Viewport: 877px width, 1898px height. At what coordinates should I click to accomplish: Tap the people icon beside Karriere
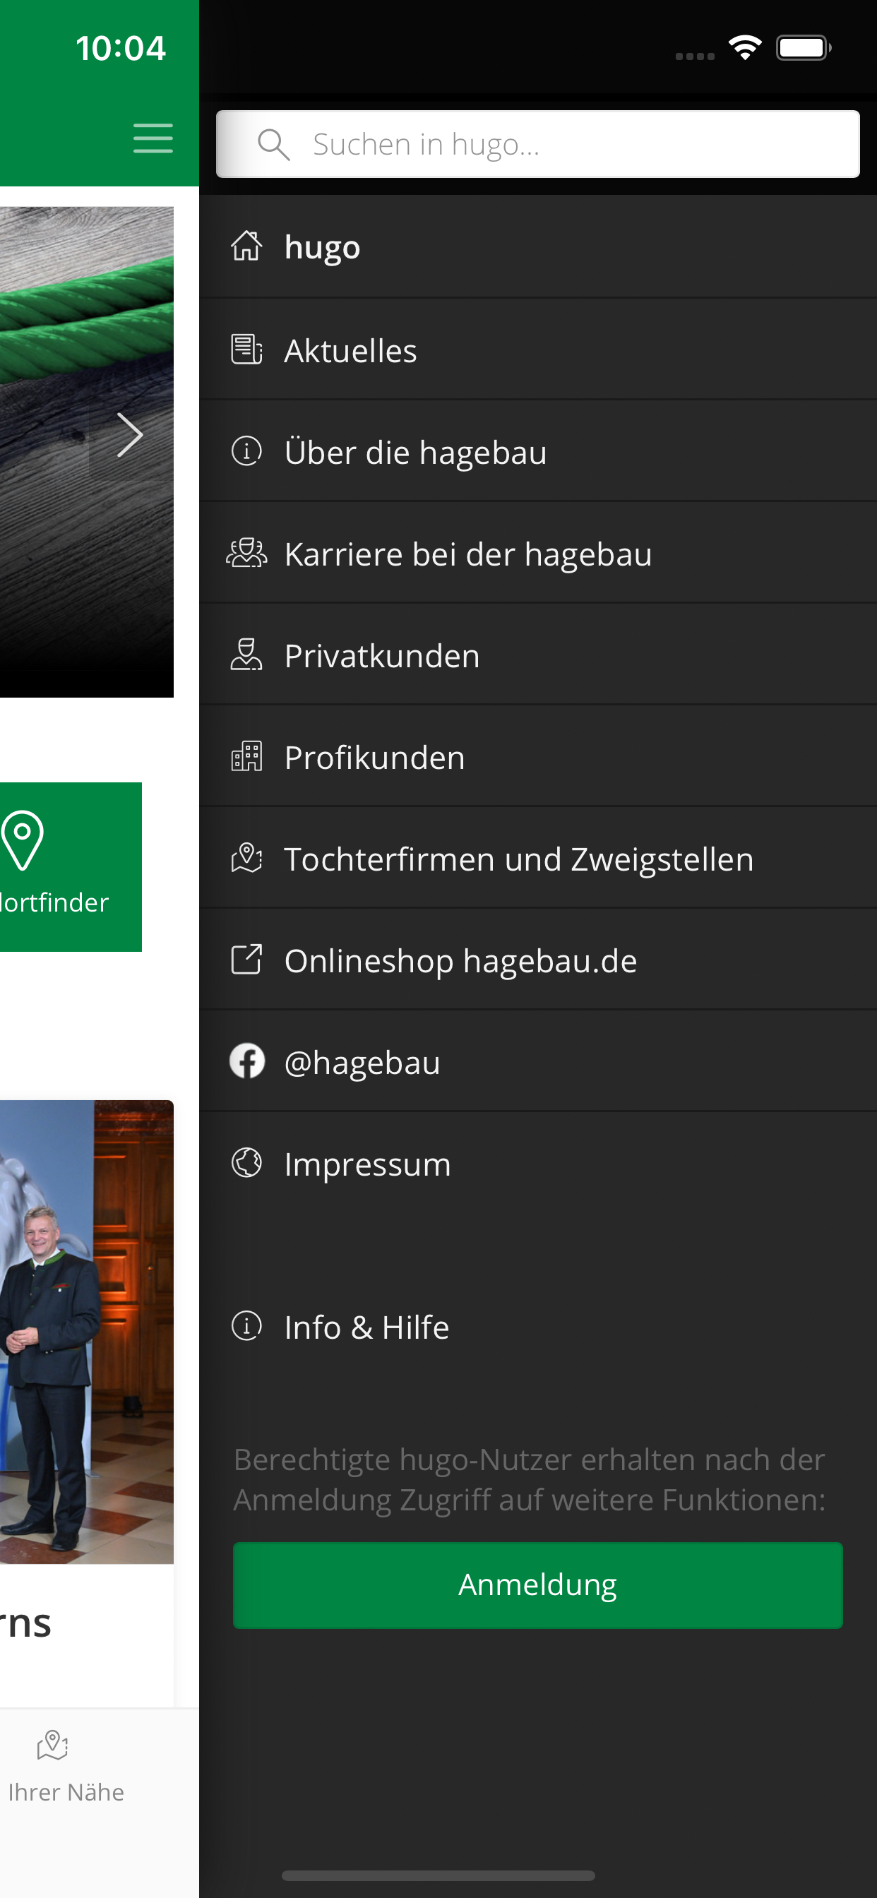(247, 553)
